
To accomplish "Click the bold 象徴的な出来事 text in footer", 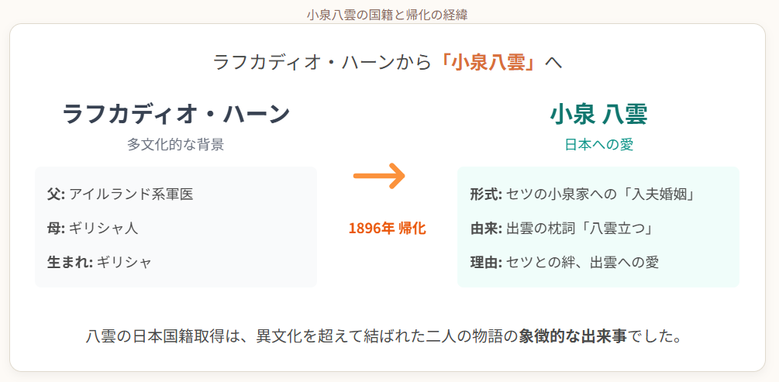I will pyautogui.click(x=573, y=337).
